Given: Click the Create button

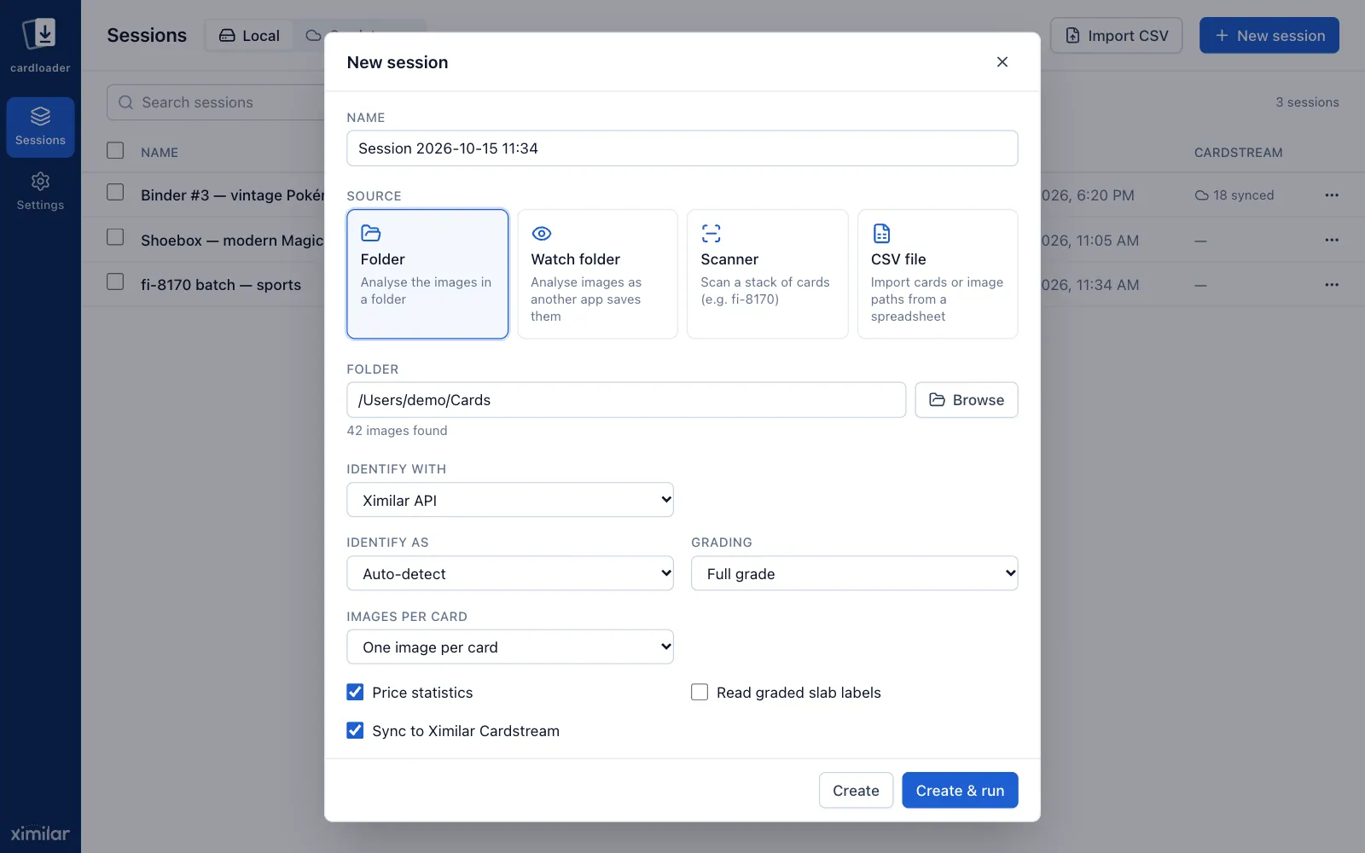Looking at the screenshot, I should (x=856, y=791).
